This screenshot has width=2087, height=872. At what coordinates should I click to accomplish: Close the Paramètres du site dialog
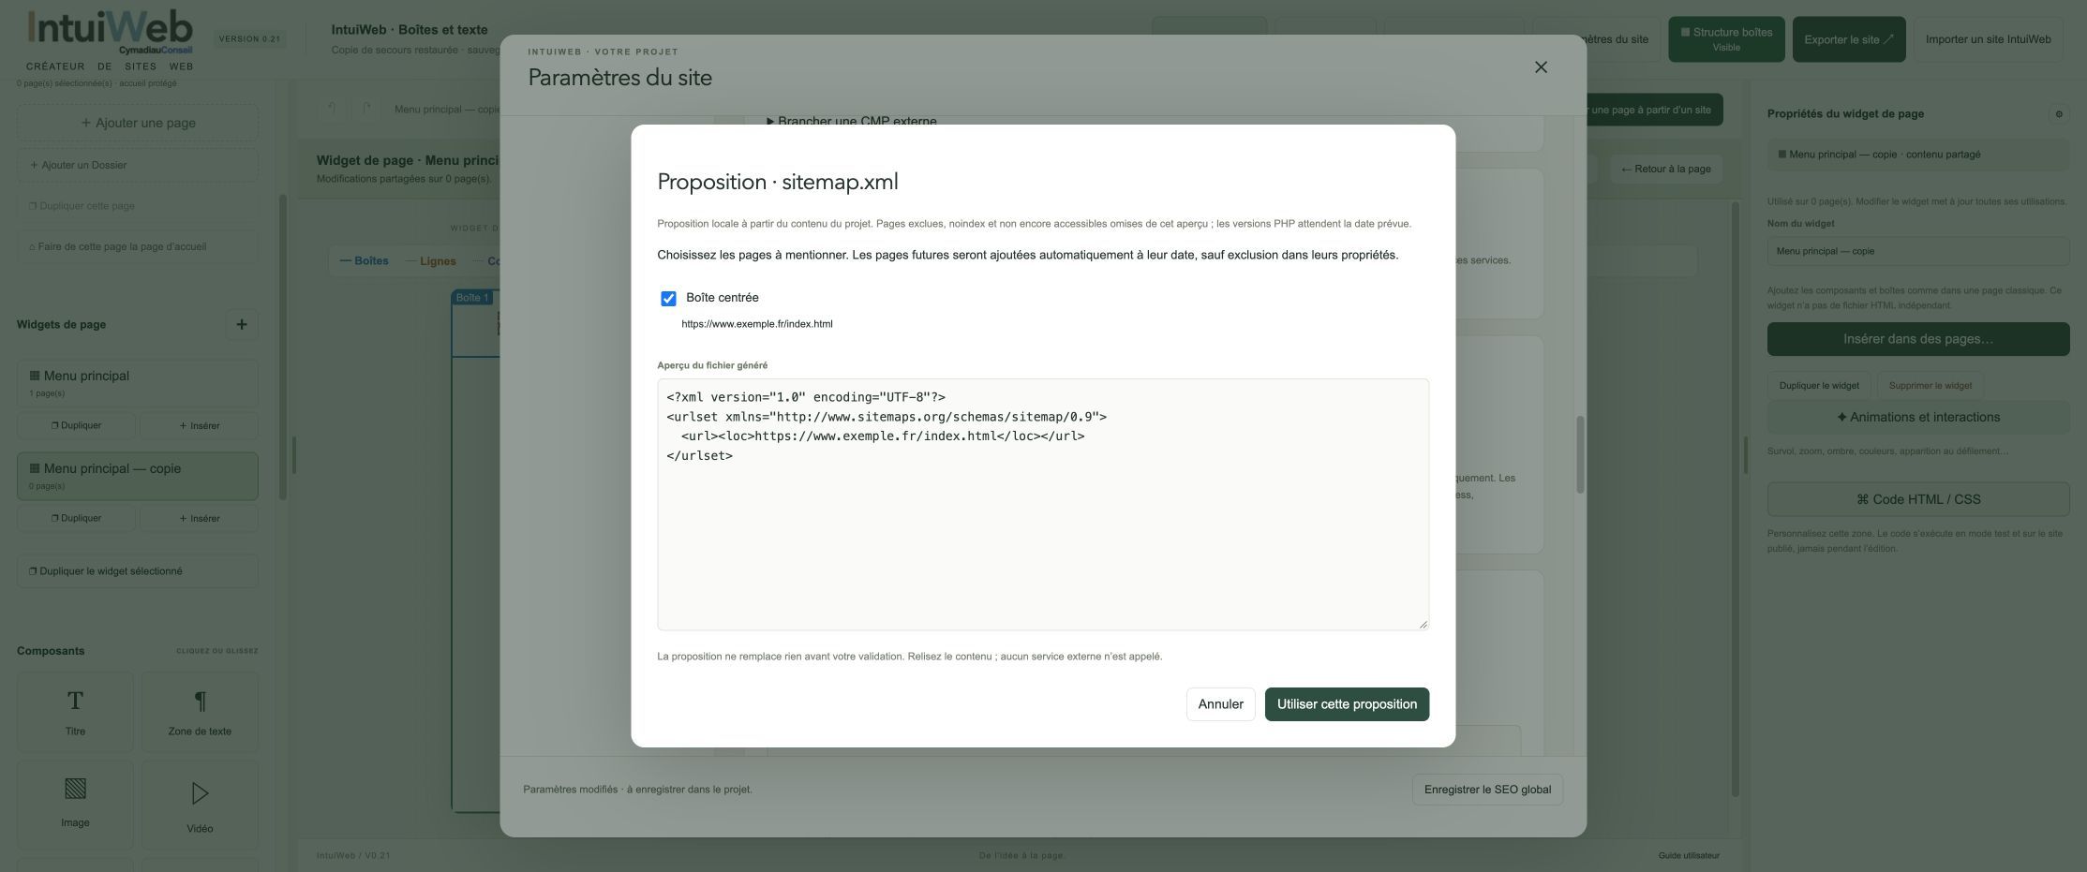1541,67
